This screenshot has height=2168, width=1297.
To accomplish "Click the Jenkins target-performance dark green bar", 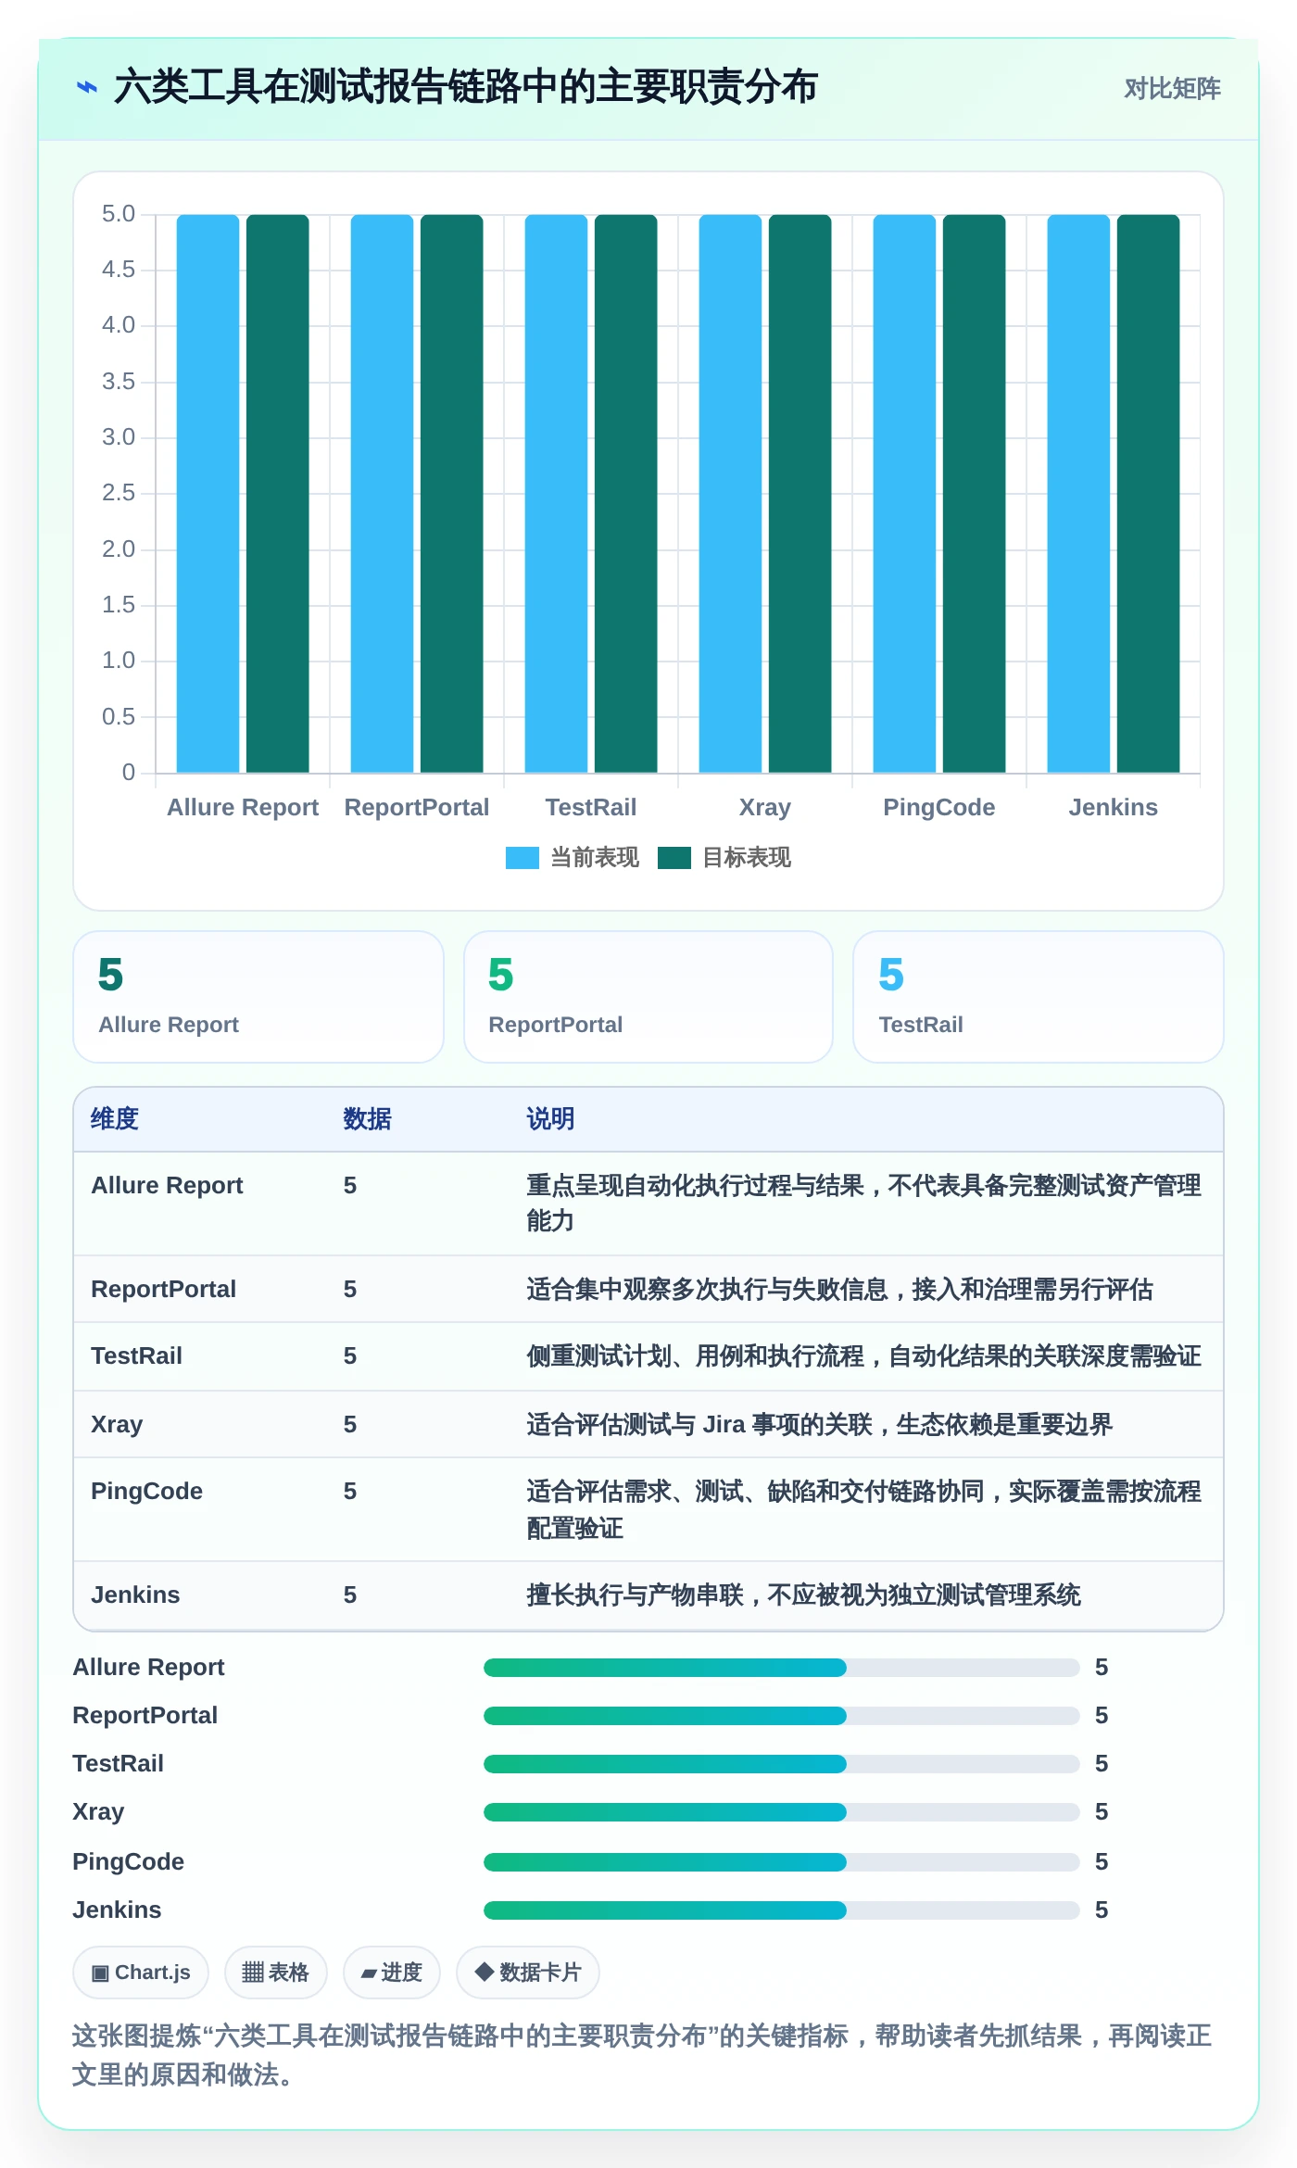I will tap(1148, 494).
